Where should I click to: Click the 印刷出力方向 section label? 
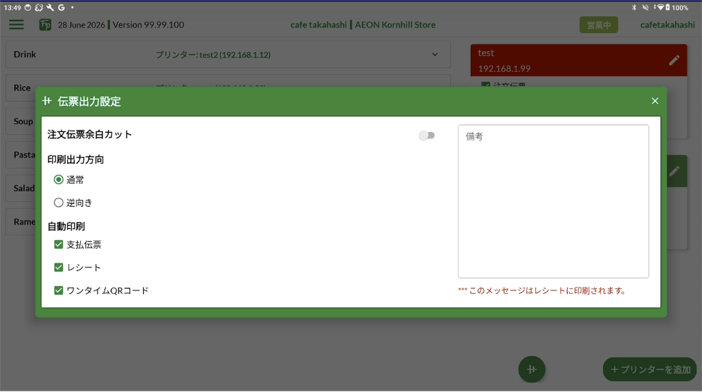75,160
